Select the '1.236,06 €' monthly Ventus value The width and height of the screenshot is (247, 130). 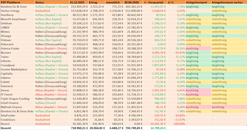(114, 11)
